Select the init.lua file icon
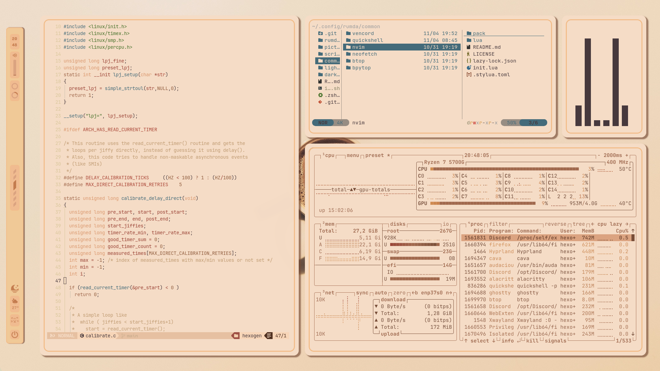Image resolution: width=660 pixels, height=371 pixels. tap(469, 68)
